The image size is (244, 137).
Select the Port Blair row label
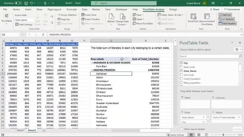101,66
